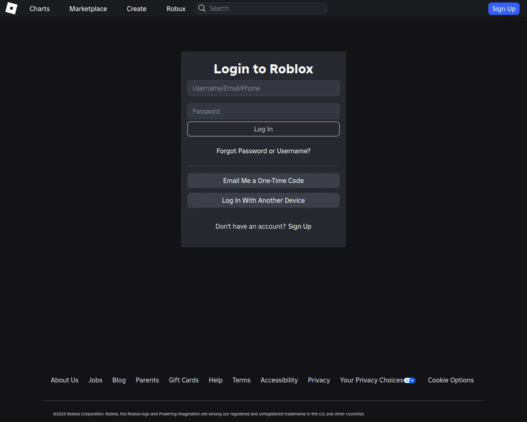
Task: Click the privacy choices toggle icon
Action: coord(410,380)
